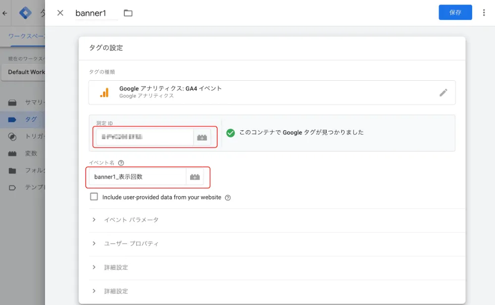The width and height of the screenshot is (495, 305).
Task: Click the このコンテナで Google タグが見つかりました message
Action: (301, 132)
